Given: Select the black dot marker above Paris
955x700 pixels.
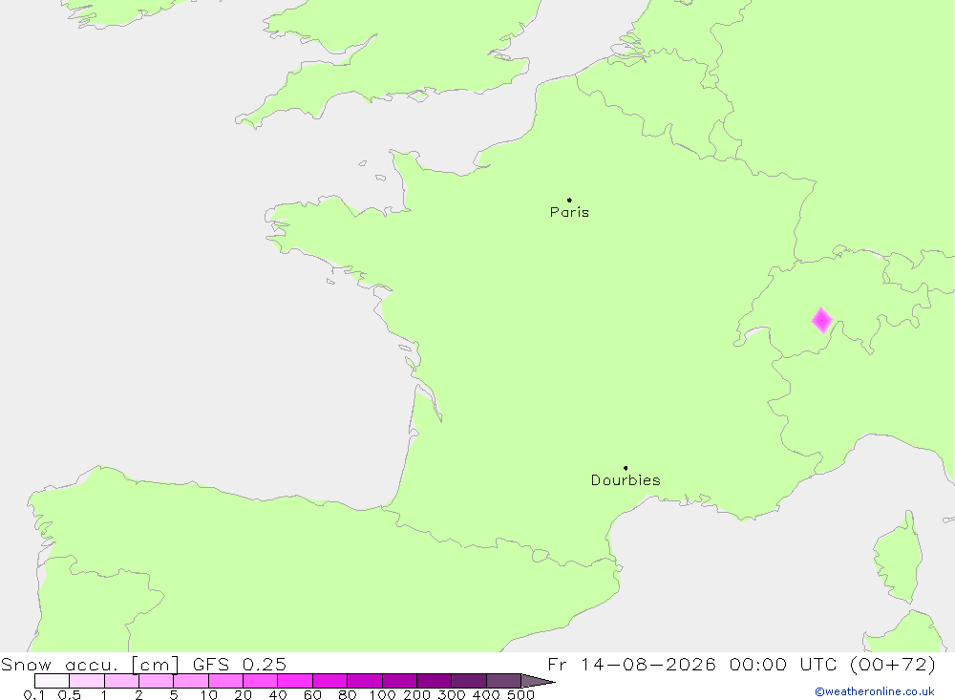Looking at the screenshot, I should [x=569, y=200].
